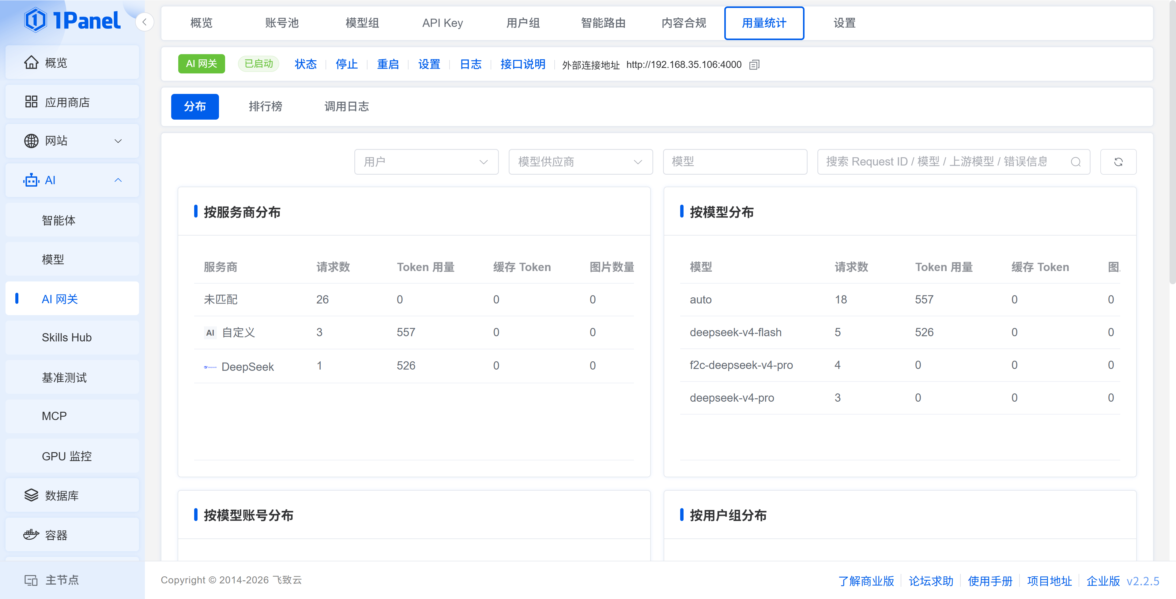
Task: Switch to the 调用日志 sub-tab
Action: point(346,107)
